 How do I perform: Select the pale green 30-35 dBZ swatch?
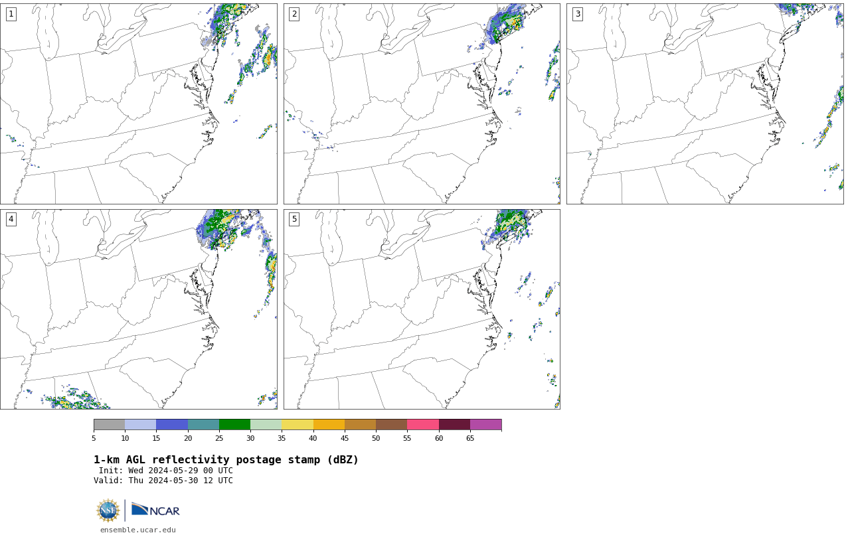click(266, 425)
